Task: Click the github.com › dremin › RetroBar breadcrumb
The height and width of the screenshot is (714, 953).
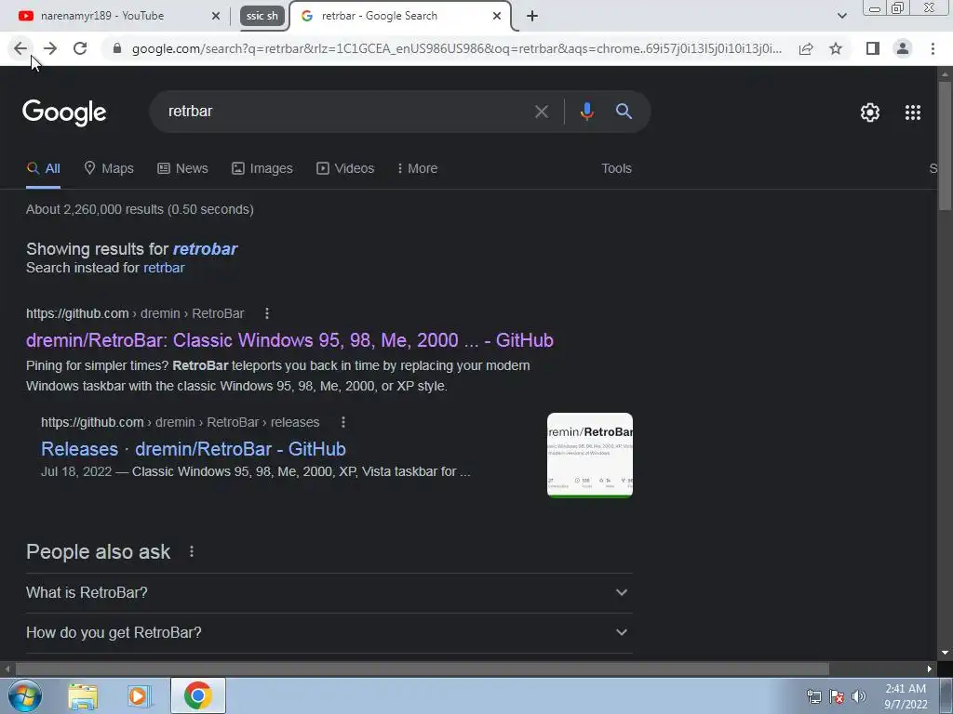Action: click(x=135, y=313)
